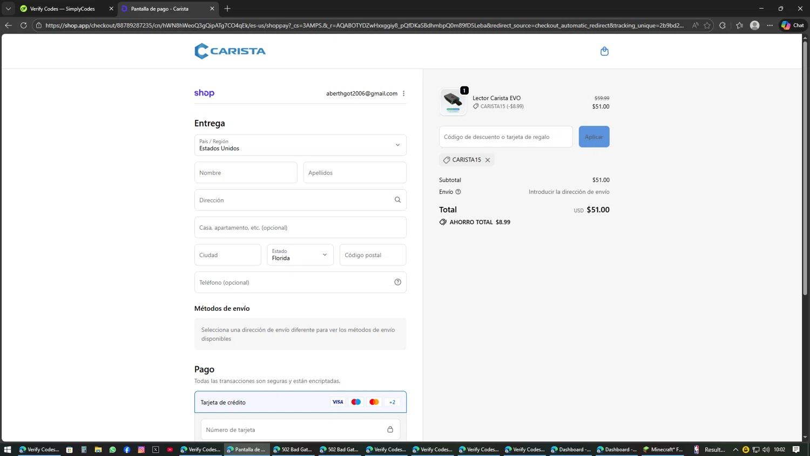The width and height of the screenshot is (810, 456).
Task: Click the Visa card icon
Action: pyautogui.click(x=337, y=402)
